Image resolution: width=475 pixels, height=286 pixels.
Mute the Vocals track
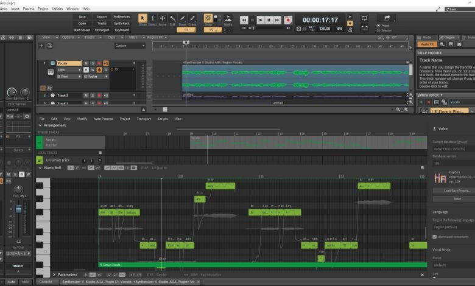(85, 63)
